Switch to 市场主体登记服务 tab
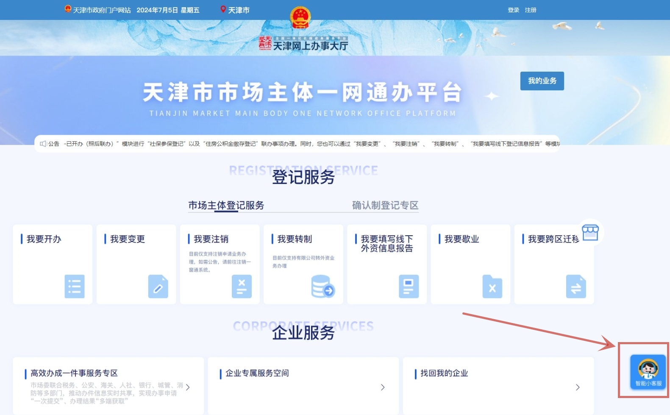 tap(226, 206)
